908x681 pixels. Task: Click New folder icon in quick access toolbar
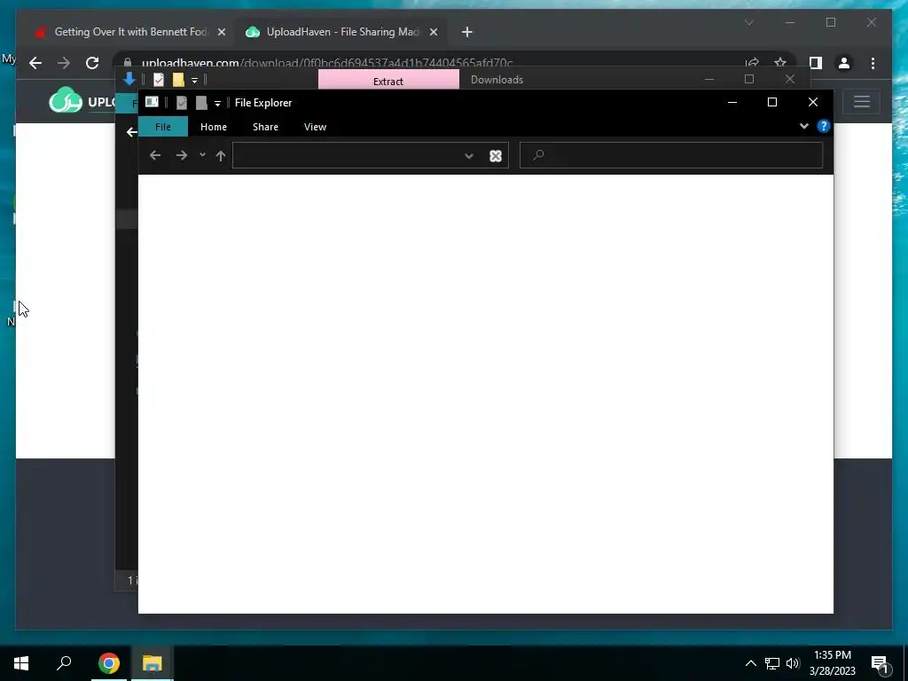tap(201, 103)
